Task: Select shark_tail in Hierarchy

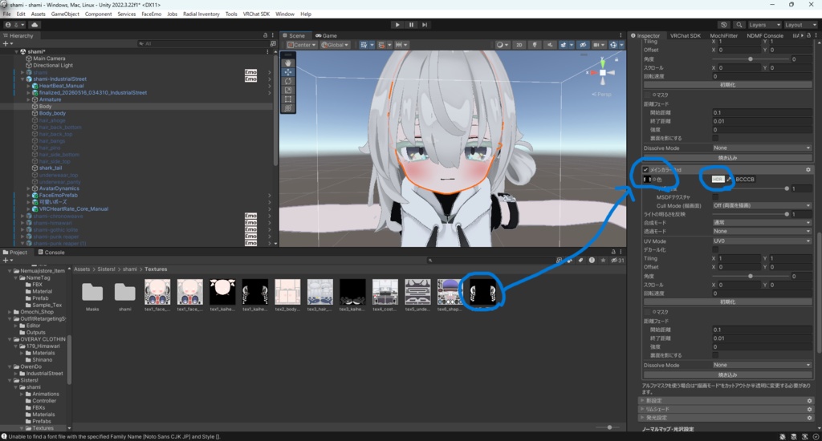Action: 51,168
